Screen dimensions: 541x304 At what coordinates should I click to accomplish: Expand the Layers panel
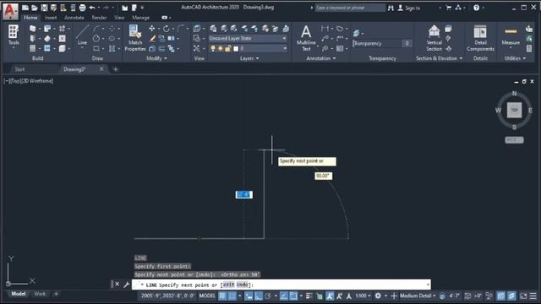249,58
